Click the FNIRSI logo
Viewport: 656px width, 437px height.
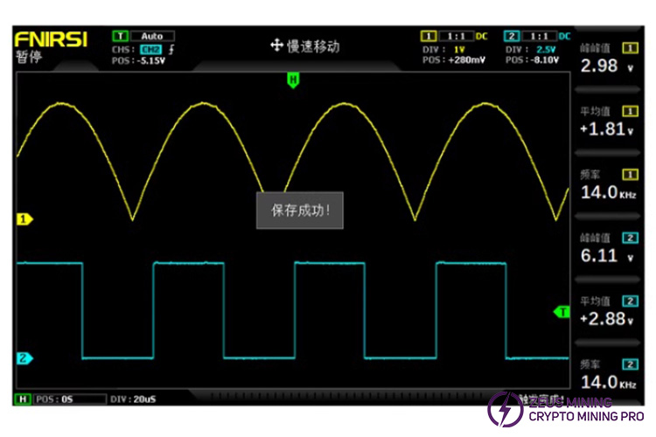(x=50, y=39)
